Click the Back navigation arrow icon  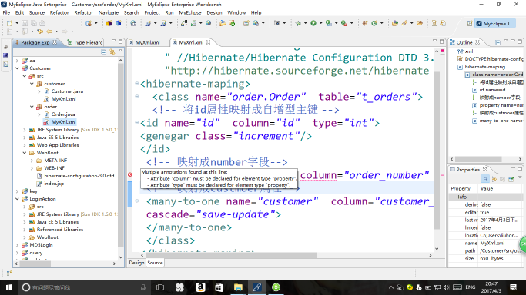pos(49,31)
